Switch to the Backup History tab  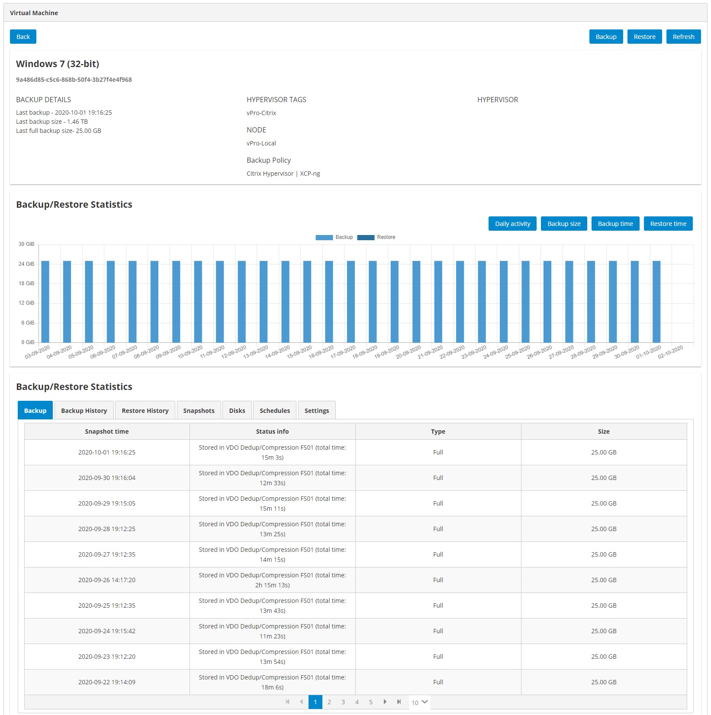coord(84,411)
